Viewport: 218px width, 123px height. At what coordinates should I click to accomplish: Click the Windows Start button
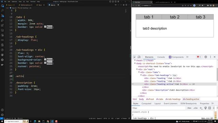(x=2, y=121)
